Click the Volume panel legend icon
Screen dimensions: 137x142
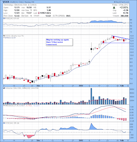click(x=4, y=88)
